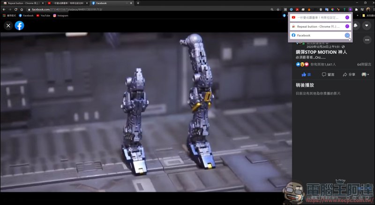Image resolution: width=375 pixels, height=205 pixels.
Task: Click the browser forward arrow
Action: click(10, 9)
